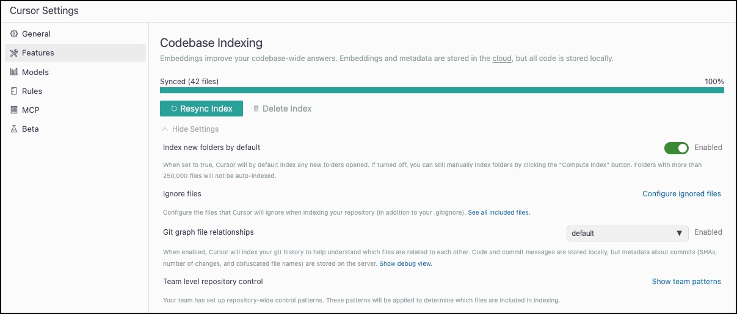
Task: Click the refresh icon on Resync Index
Action: click(174, 109)
